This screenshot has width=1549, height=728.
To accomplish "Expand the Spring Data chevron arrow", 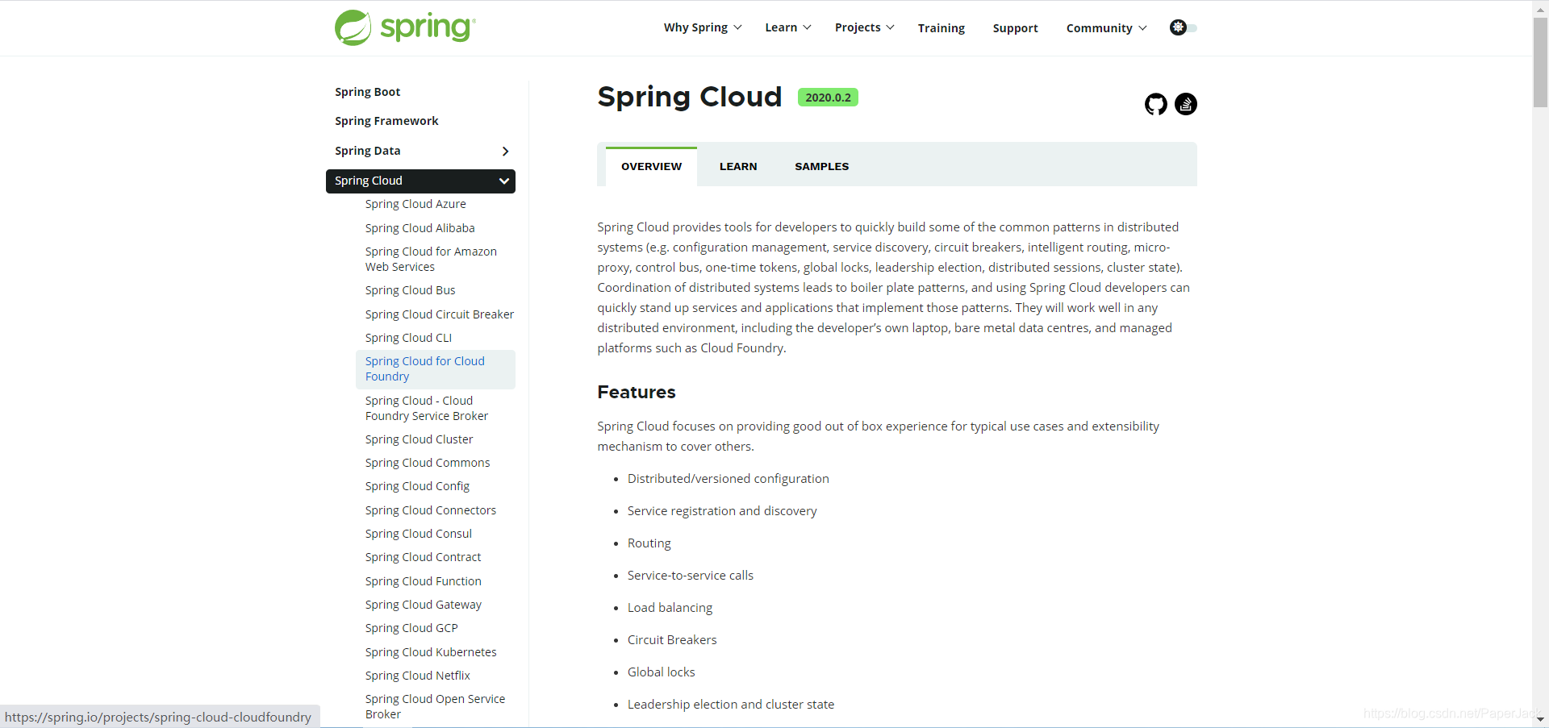I will [x=505, y=152].
